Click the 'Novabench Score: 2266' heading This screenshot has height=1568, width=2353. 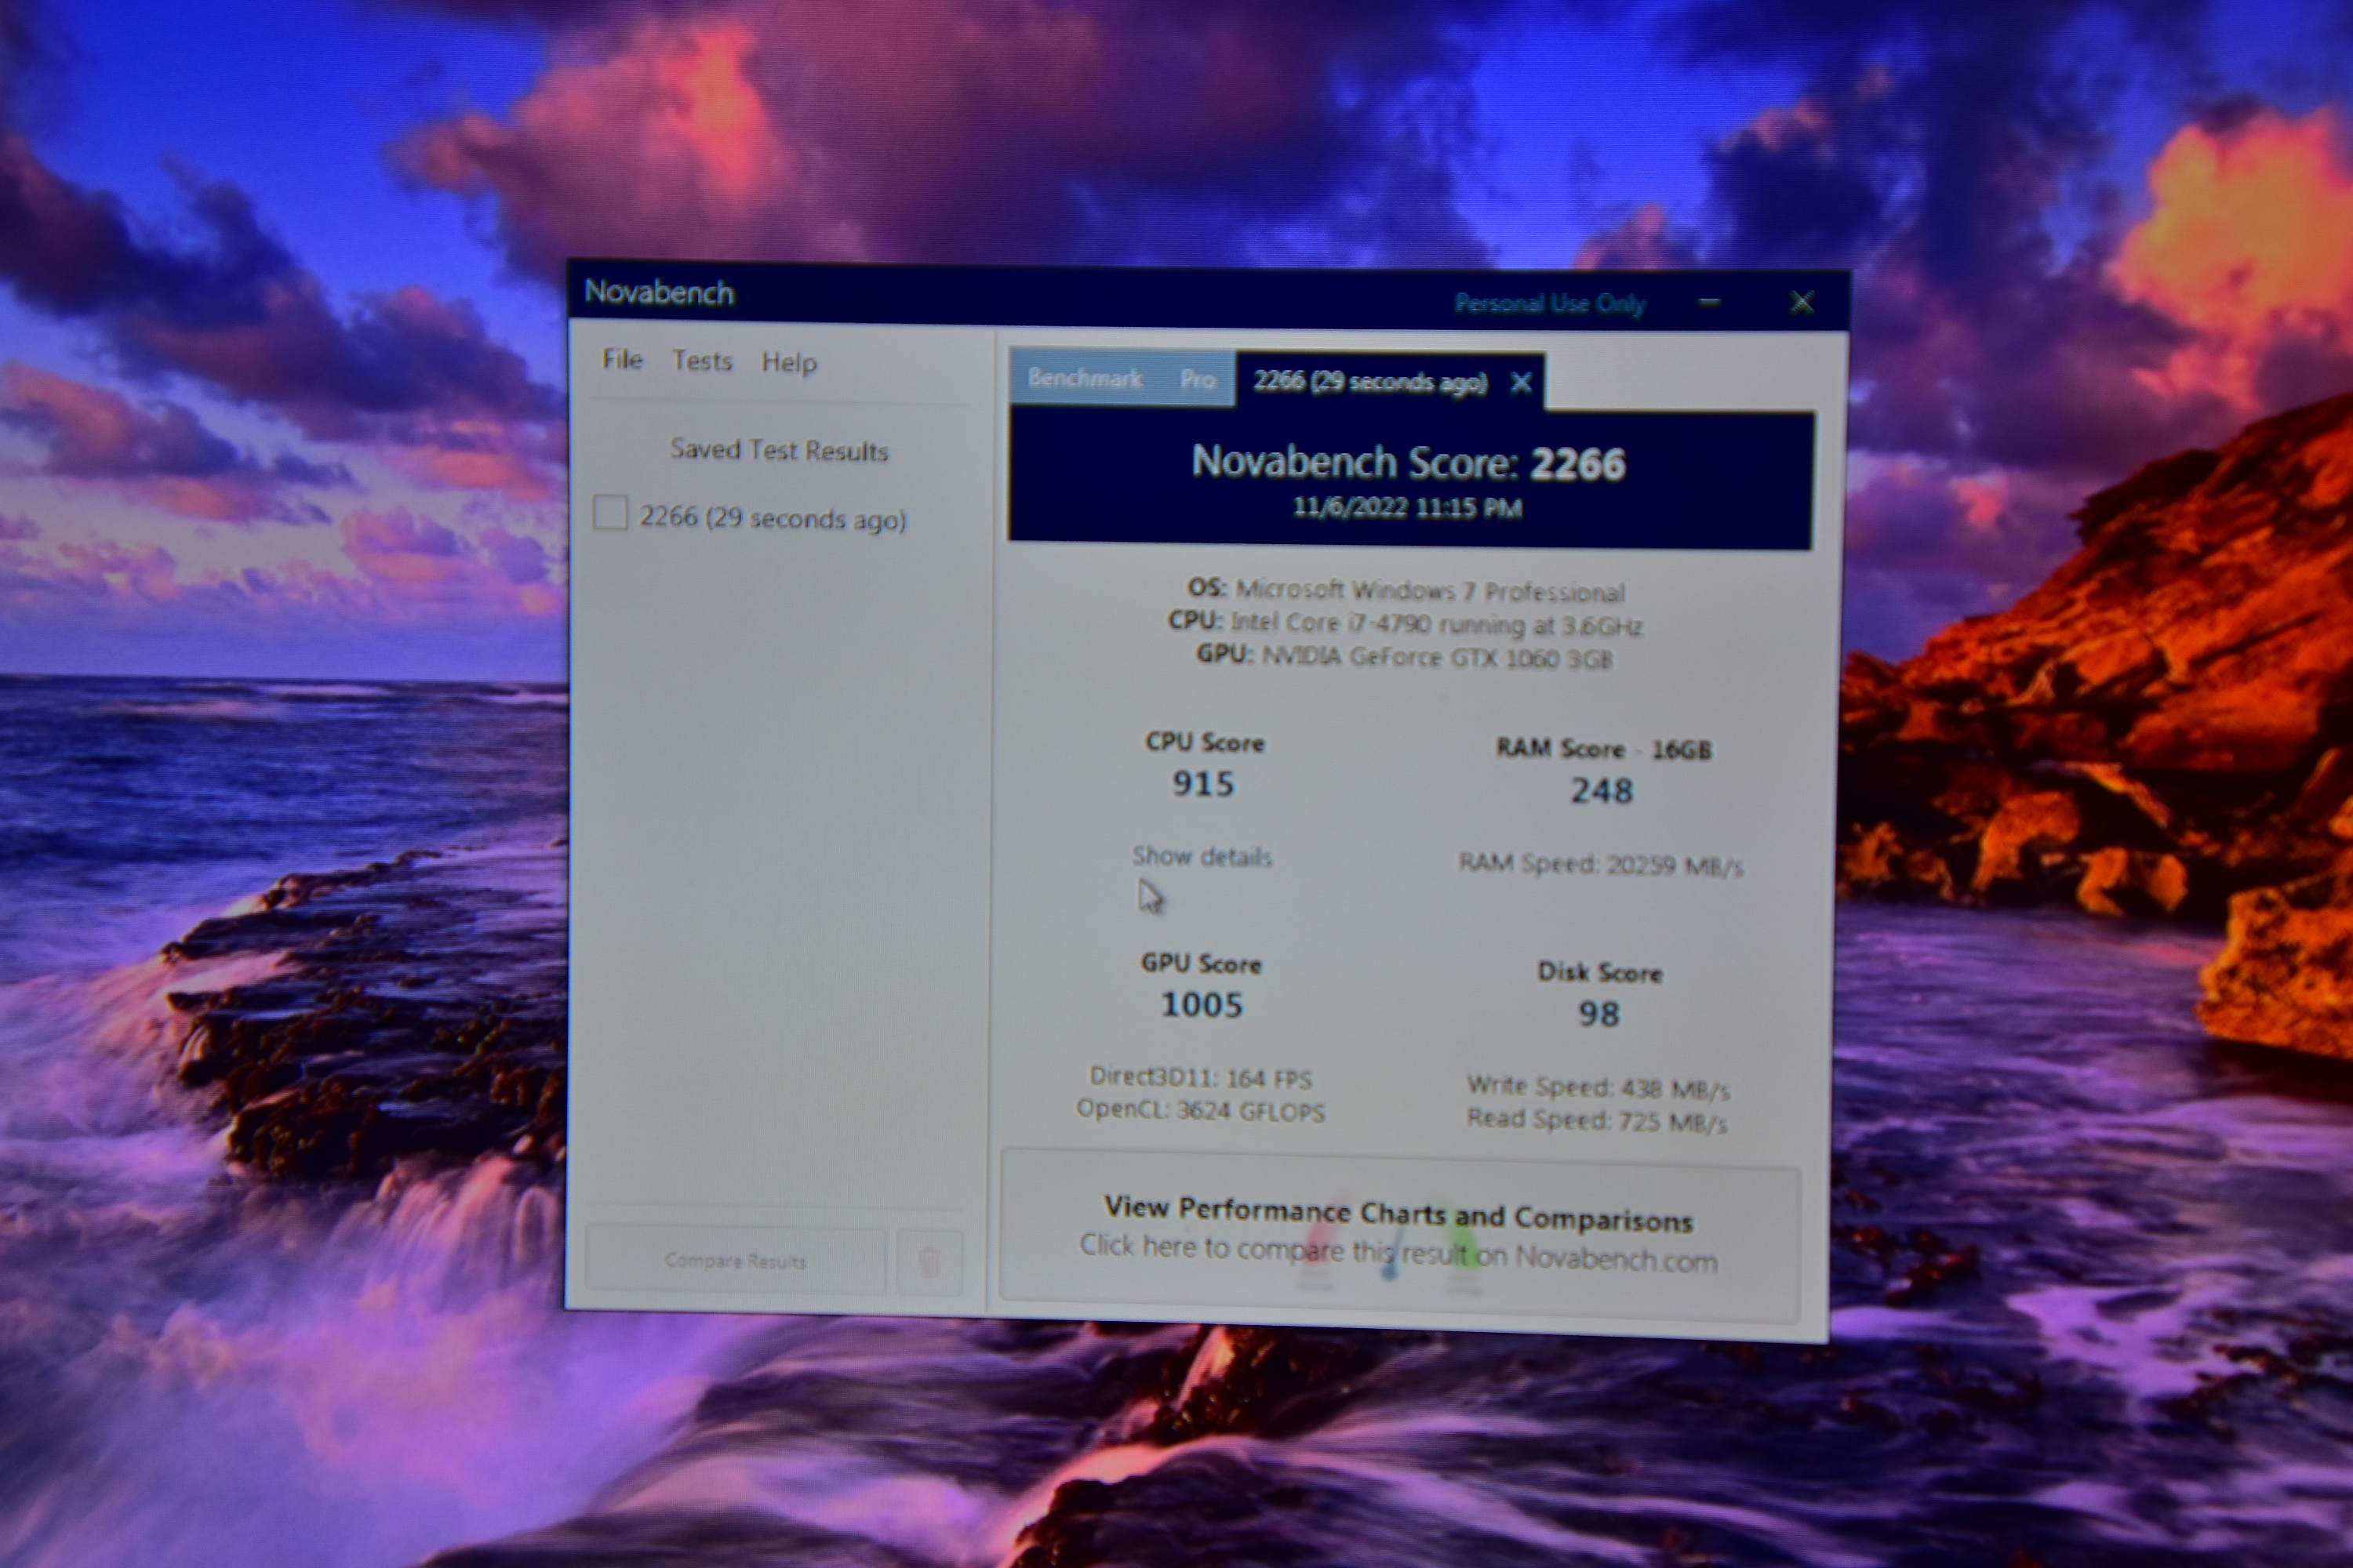[1409, 463]
